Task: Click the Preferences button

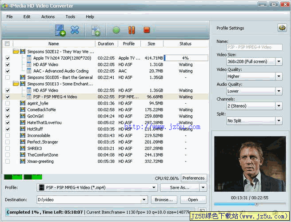Action: click(x=193, y=178)
